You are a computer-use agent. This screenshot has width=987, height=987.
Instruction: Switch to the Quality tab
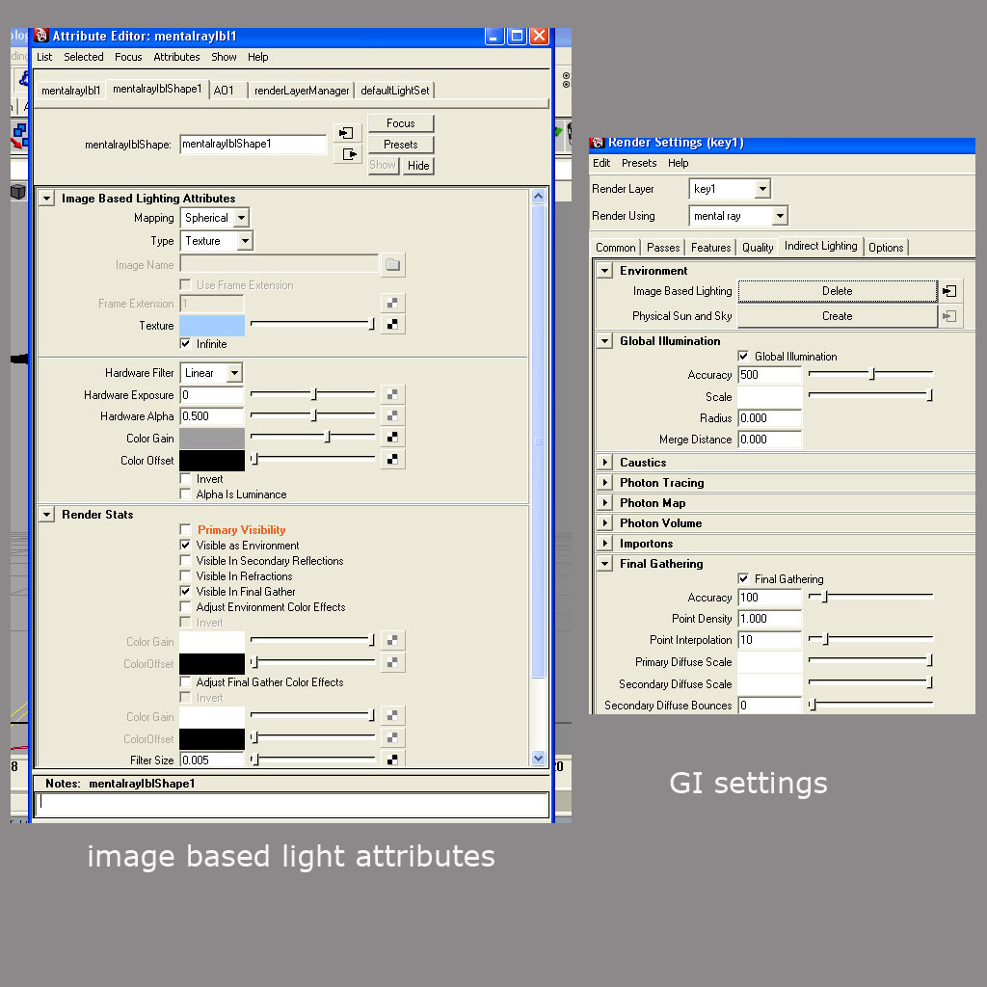tap(758, 247)
